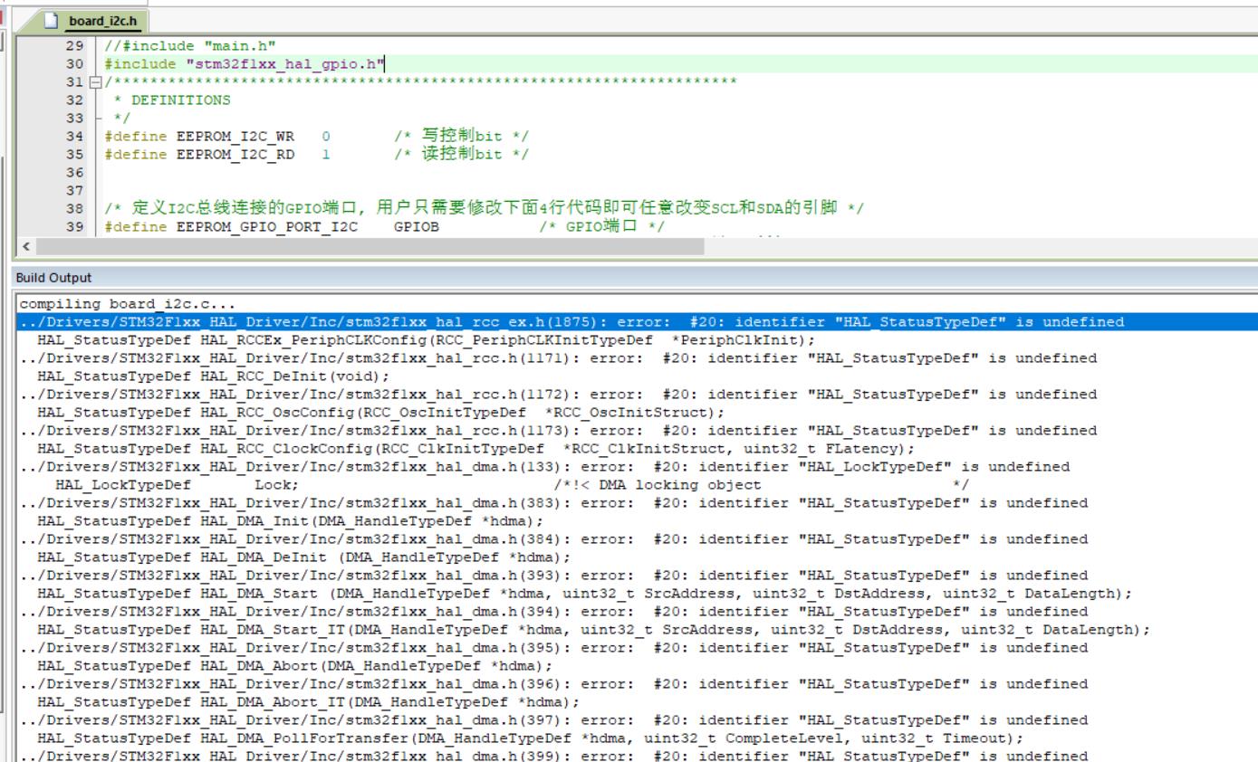This screenshot has height=762, width=1258.
Task: Select the hal_dma.h(384) error line
Action: coord(553,539)
